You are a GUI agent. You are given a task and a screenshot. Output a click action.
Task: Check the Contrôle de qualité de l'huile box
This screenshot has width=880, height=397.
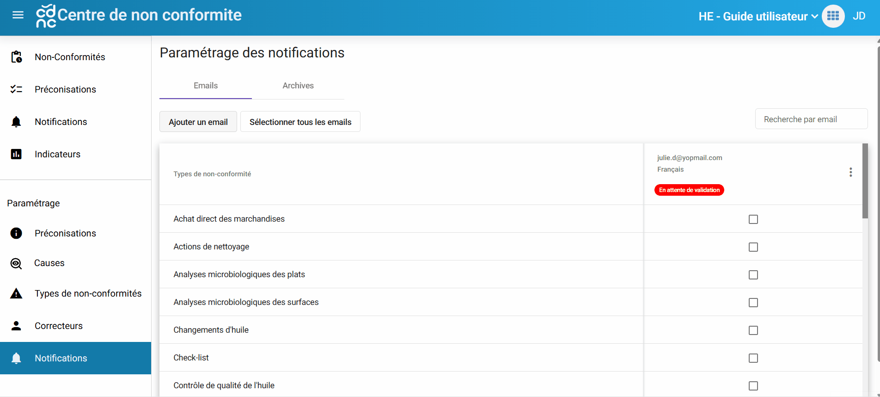point(753,386)
